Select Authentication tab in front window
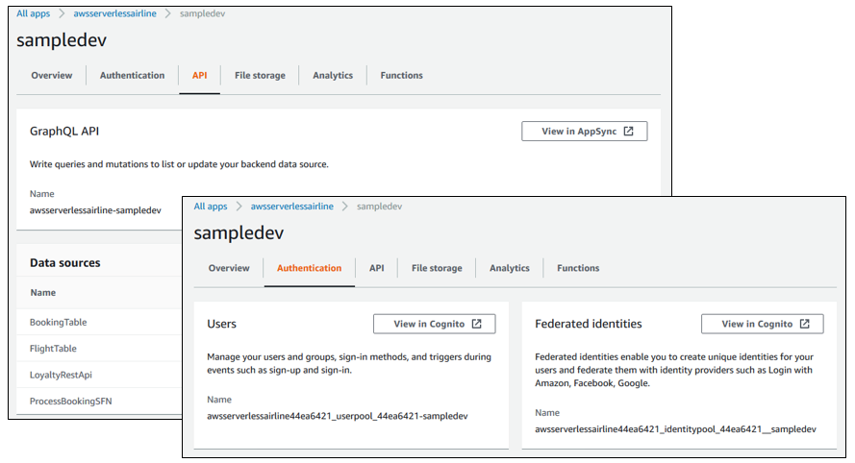This screenshot has height=463, width=855. [x=309, y=268]
